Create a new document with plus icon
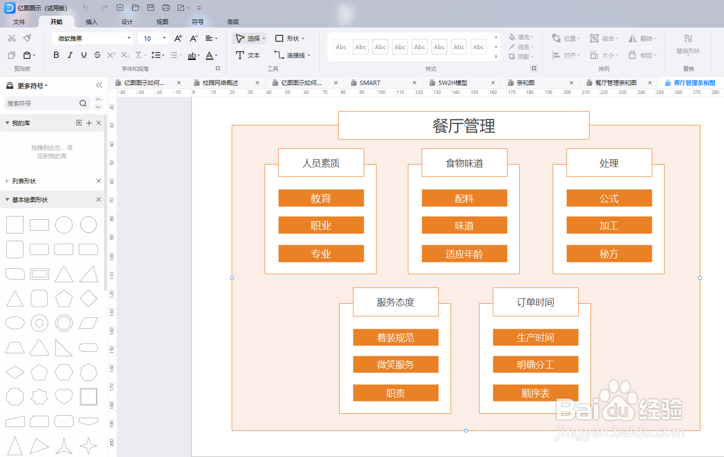 [120, 8]
